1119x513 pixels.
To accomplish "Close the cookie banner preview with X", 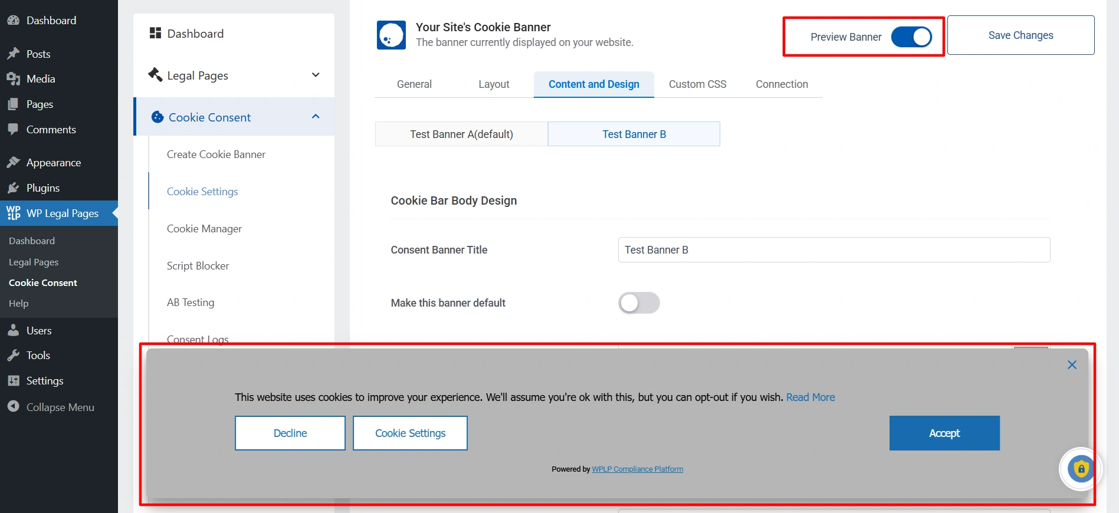I will [1072, 365].
